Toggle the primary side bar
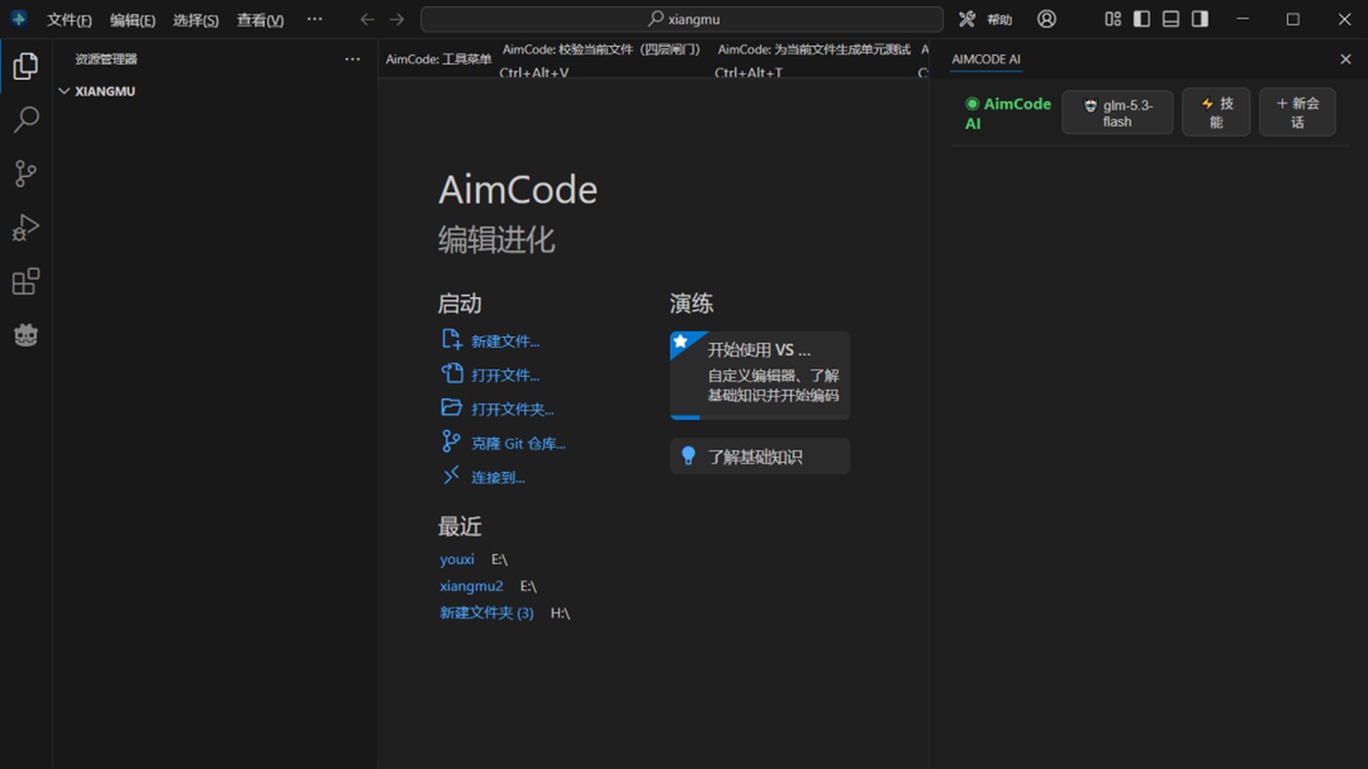Screen dimensions: 1368x769 (x=1141, y=19)
